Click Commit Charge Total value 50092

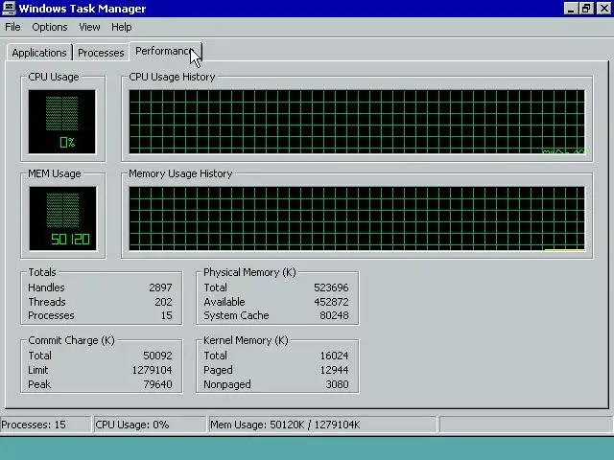[x=157, y=356]
